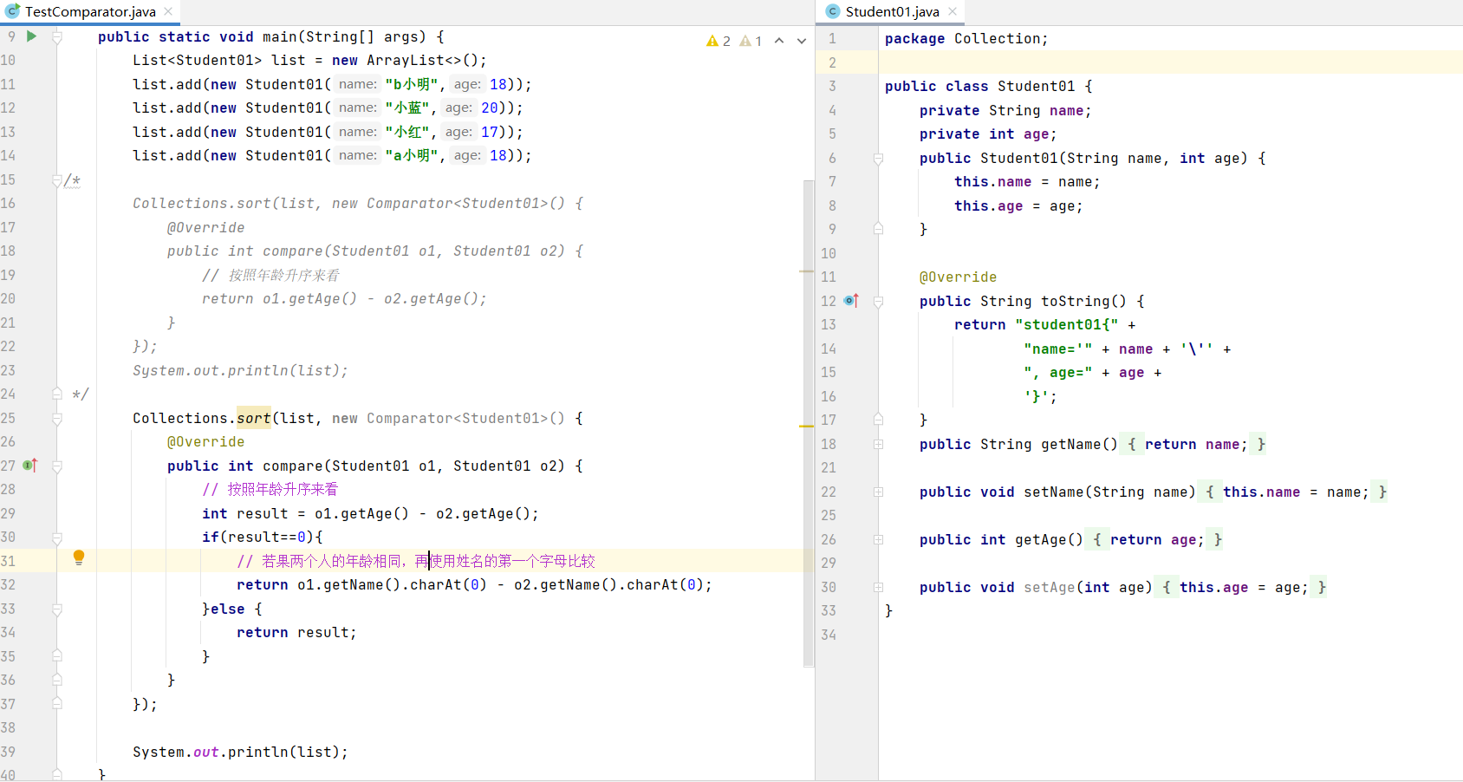Click the yellow warning stripe mark on error stripe
Screen dimensions: 1463x782
[x=806, y=427]
